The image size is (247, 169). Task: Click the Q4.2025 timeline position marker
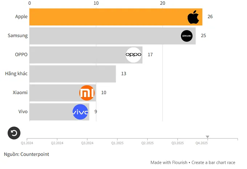pyautogui.click(x=207, y=137)
